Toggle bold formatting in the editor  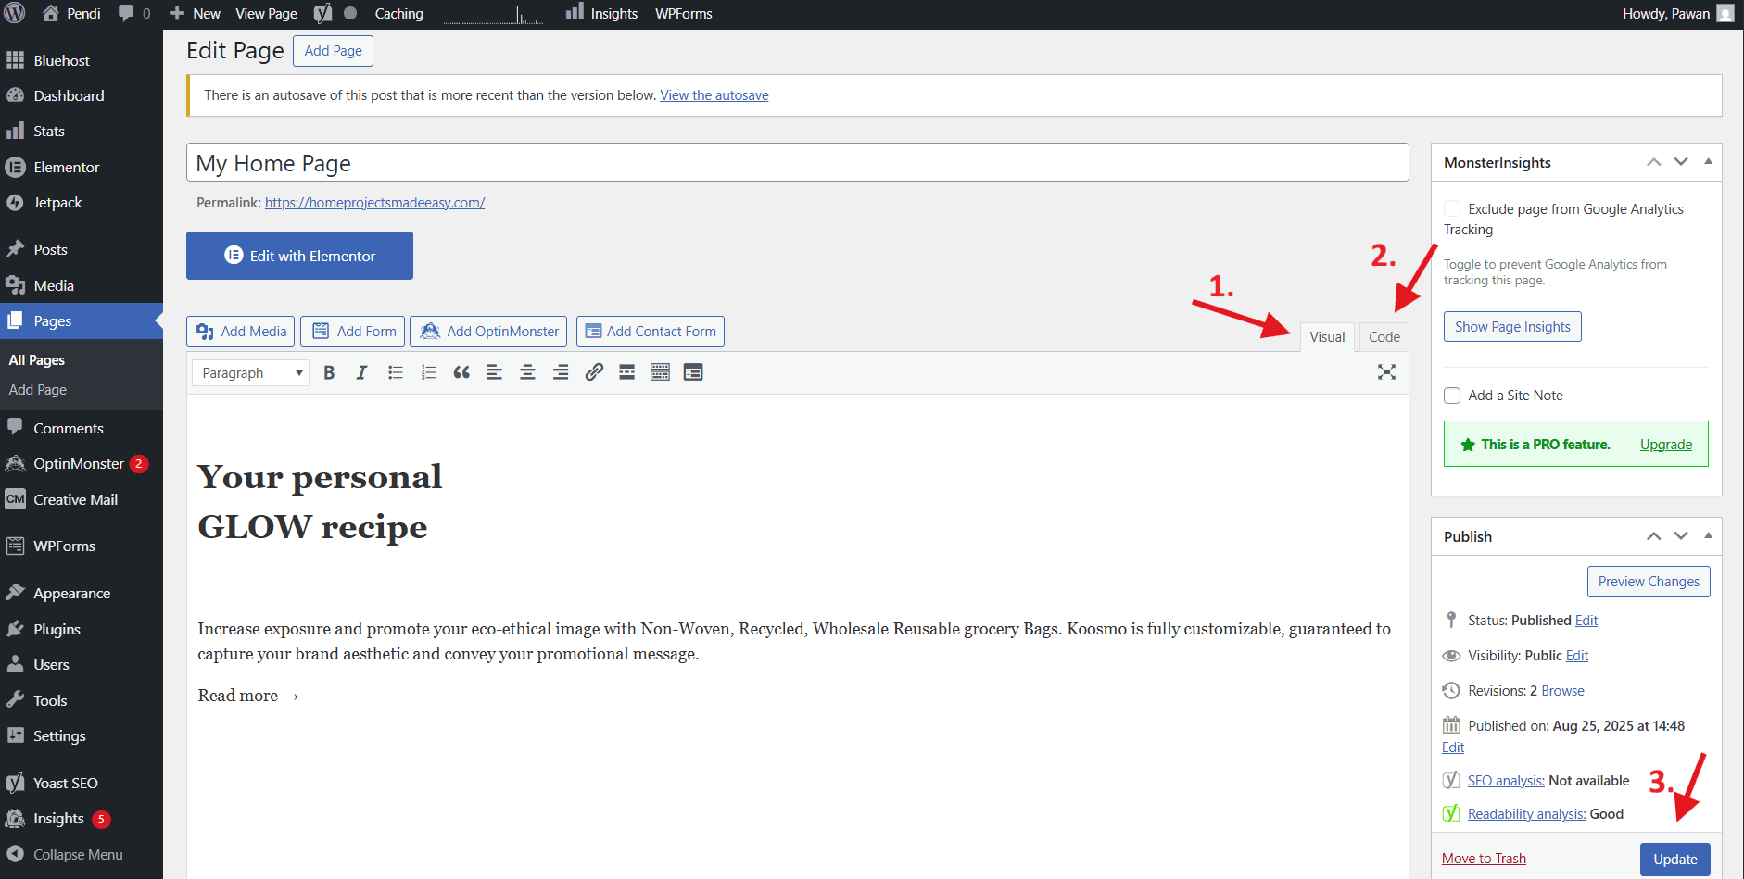[329, 372]
